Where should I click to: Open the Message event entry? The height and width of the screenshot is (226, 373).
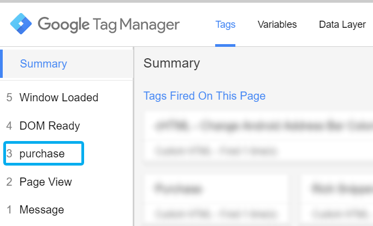tap(42, 210)
